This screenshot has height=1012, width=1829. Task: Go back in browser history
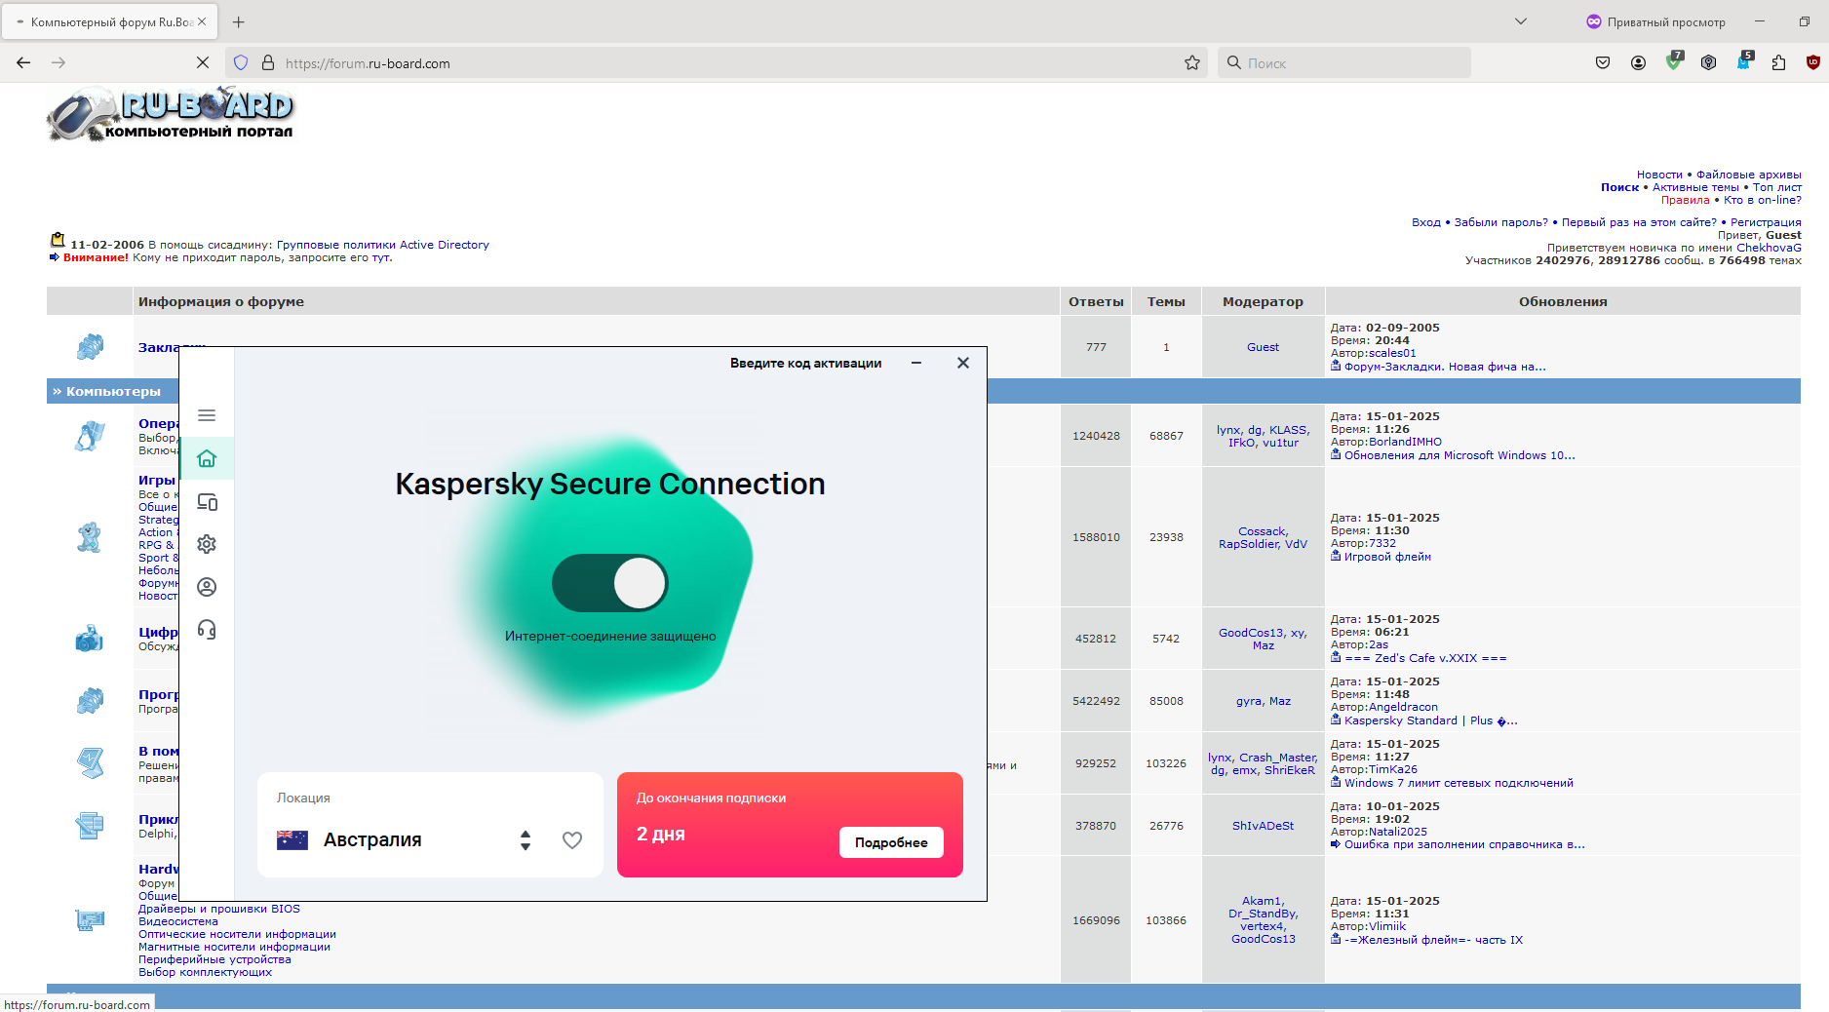[23, 62]
